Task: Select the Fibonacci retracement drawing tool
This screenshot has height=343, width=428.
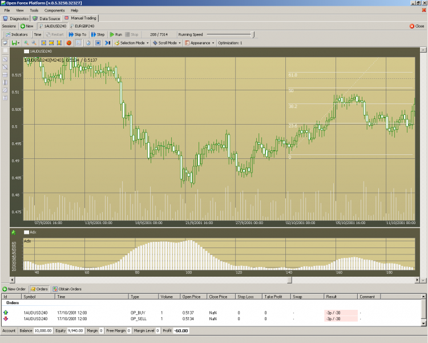Action: (x=5, y=90)
